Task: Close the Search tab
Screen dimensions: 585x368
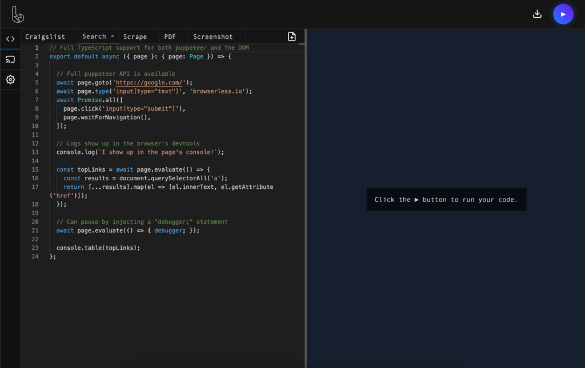Action: [x=112, y=36]
